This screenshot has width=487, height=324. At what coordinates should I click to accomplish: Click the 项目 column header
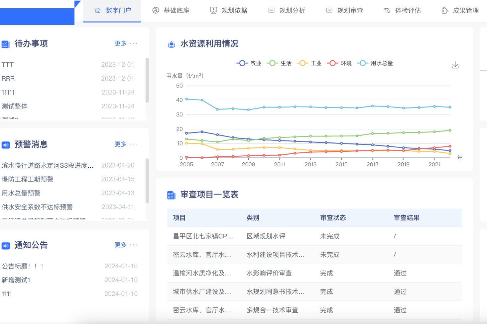179,218
